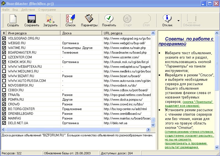
Task: Toggle the WATIME.RU checkbox
Action: point(4,48)
